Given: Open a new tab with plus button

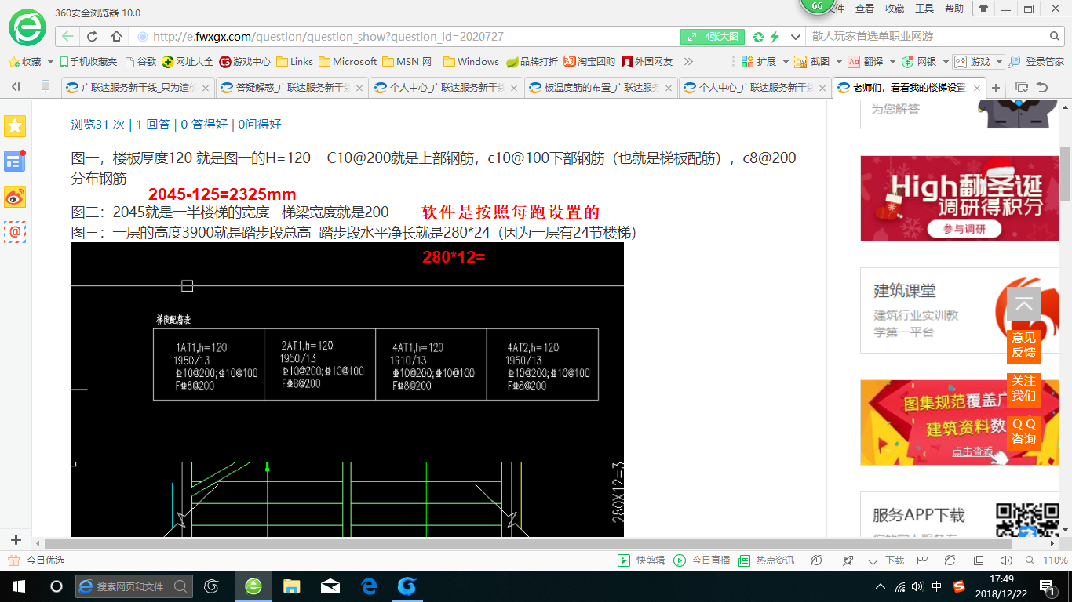Looking at the screenshot, I should click(996, 88).
